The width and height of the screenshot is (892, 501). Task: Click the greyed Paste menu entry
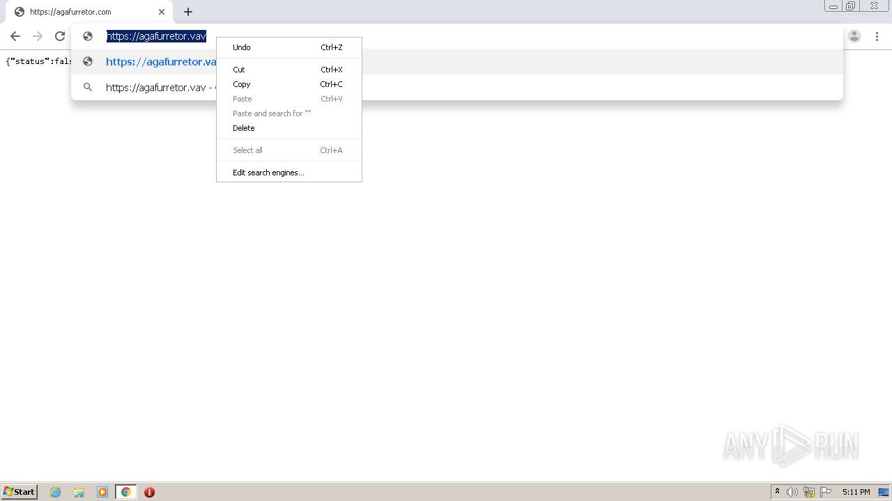(x=289, y=99)
